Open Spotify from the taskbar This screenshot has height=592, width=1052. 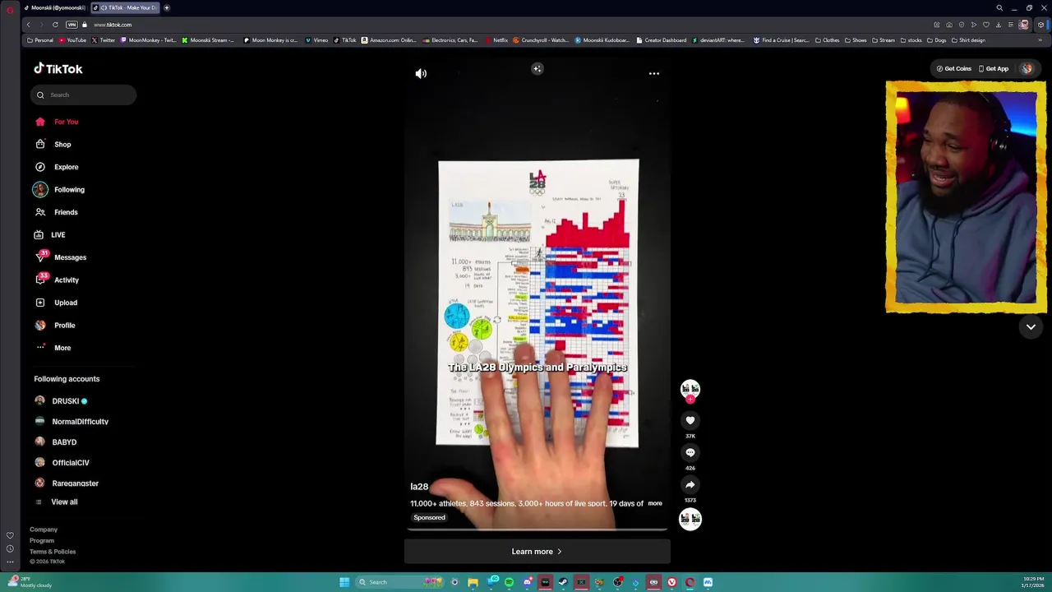pos(509,582)
